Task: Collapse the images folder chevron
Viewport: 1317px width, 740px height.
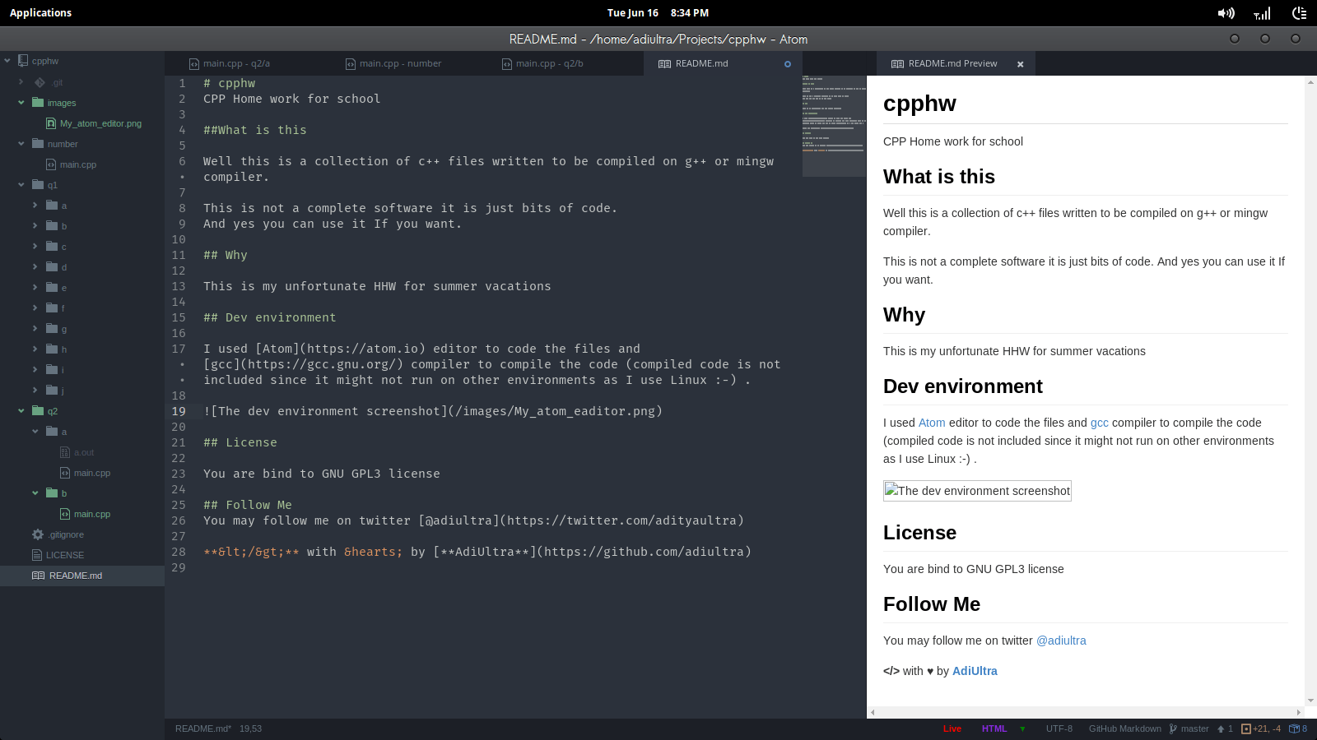Action: (21, 103)
